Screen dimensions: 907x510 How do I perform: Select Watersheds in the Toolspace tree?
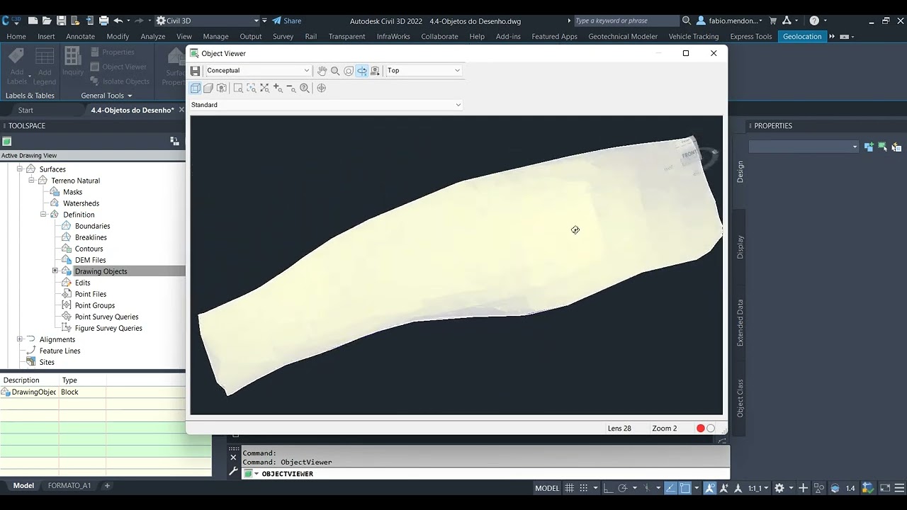click(x=81, y=203)
